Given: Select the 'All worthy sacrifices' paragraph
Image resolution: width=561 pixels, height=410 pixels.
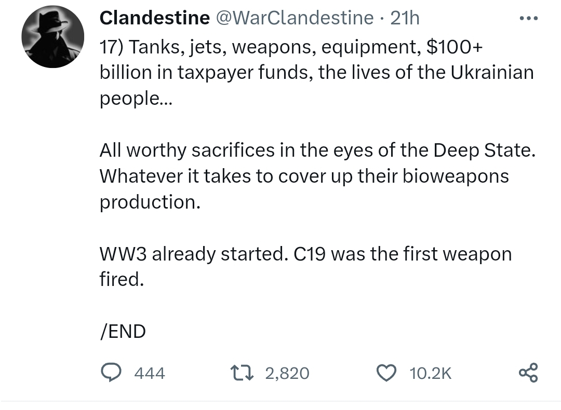Looking at the screenshot, I should [317, 176].
